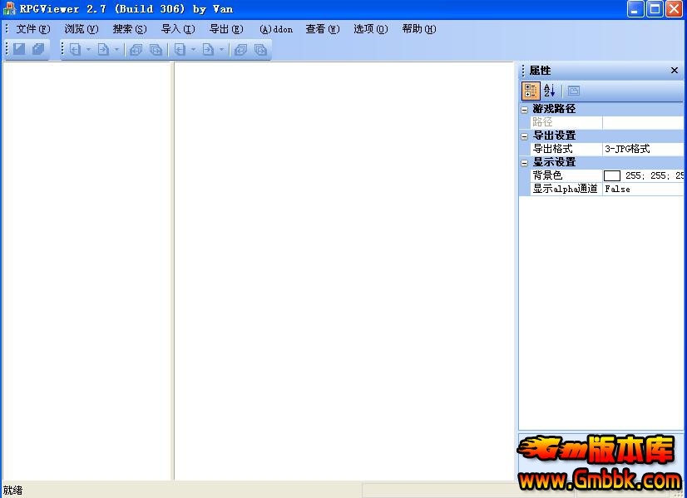Click the batch export stacked-files toolbar icon

pyautogui.click(x=156, y=49)
